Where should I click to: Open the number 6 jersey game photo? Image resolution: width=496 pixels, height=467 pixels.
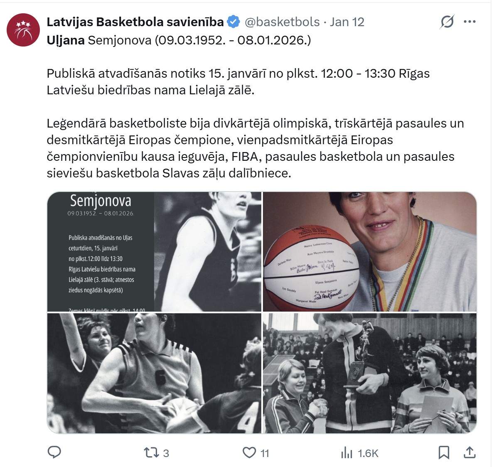(x=155, y=374)
